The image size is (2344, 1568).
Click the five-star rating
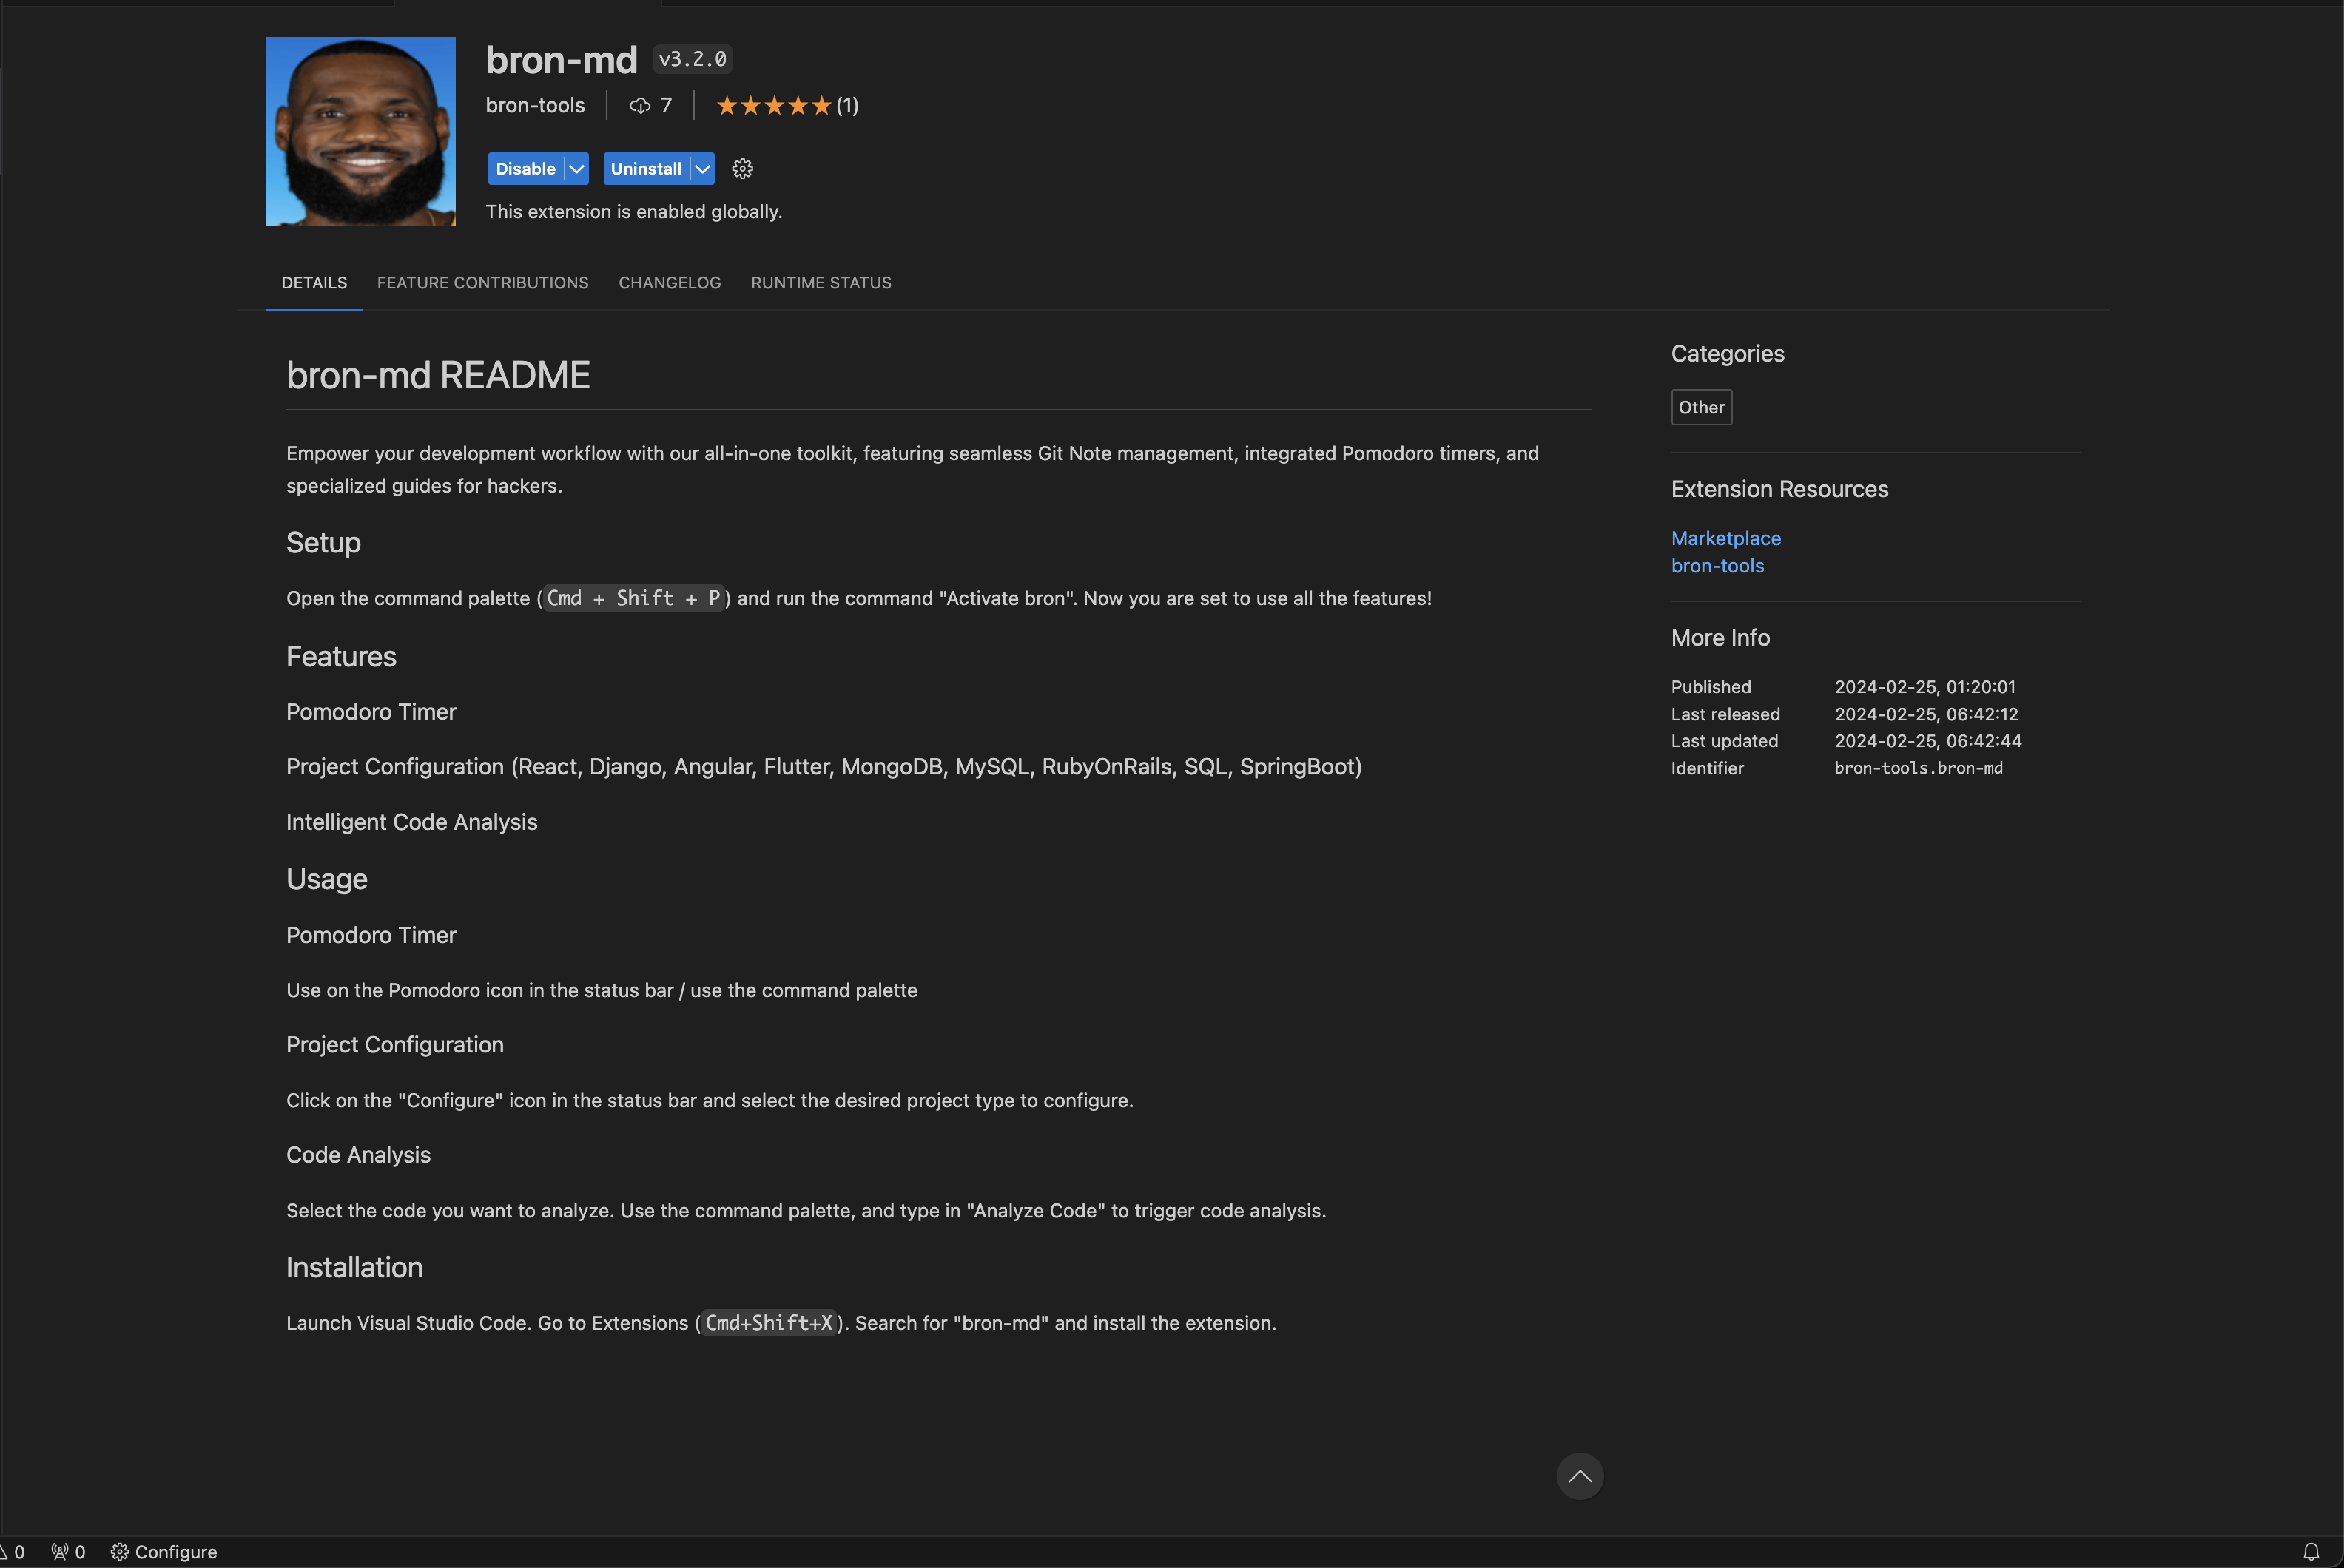point(773,106)
